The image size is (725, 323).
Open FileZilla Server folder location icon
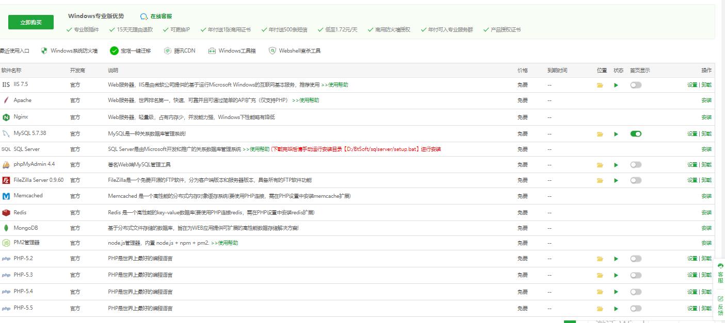(x=600, y=181)
